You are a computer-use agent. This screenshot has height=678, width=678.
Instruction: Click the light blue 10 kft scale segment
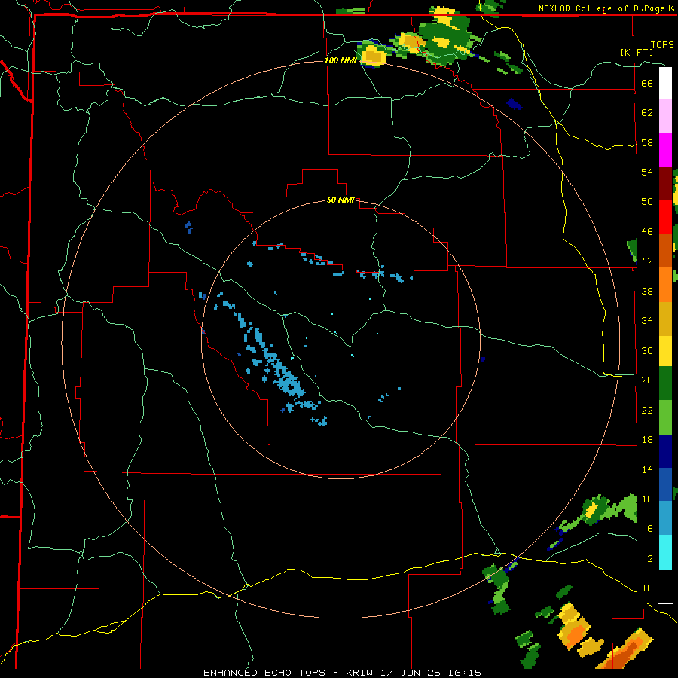click(x=665, y=518)
